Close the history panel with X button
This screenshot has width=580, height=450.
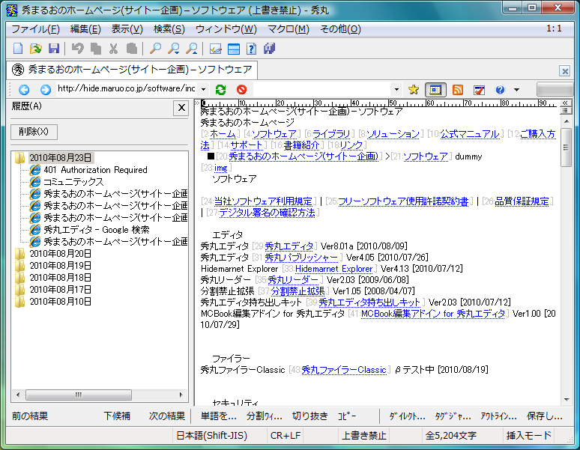pos(181,108)
